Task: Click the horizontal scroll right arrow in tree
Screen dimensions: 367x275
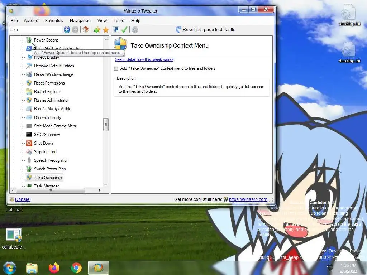Action: pyautogui.click(x=100, y=190)
